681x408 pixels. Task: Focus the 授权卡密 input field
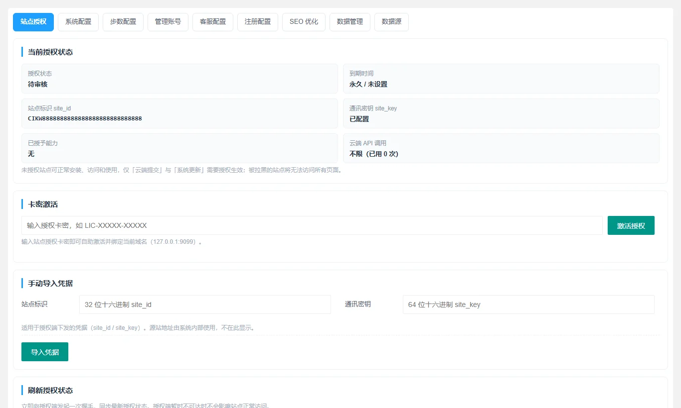point(312,225)
